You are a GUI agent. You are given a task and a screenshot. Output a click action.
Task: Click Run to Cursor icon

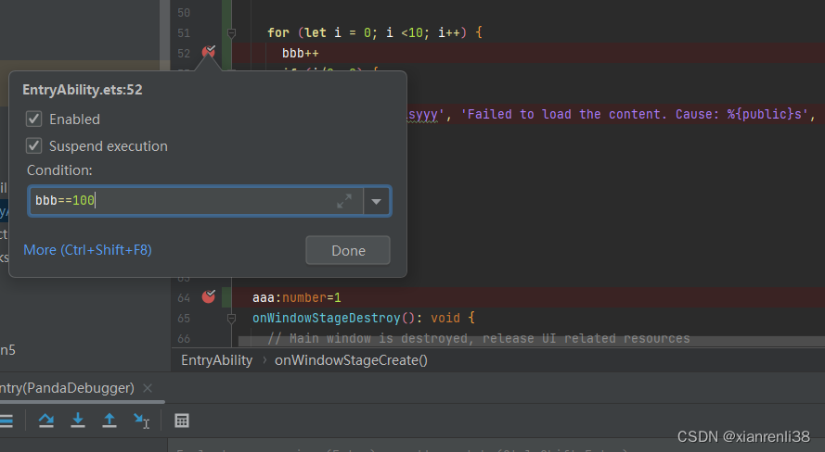pos(142,421)
